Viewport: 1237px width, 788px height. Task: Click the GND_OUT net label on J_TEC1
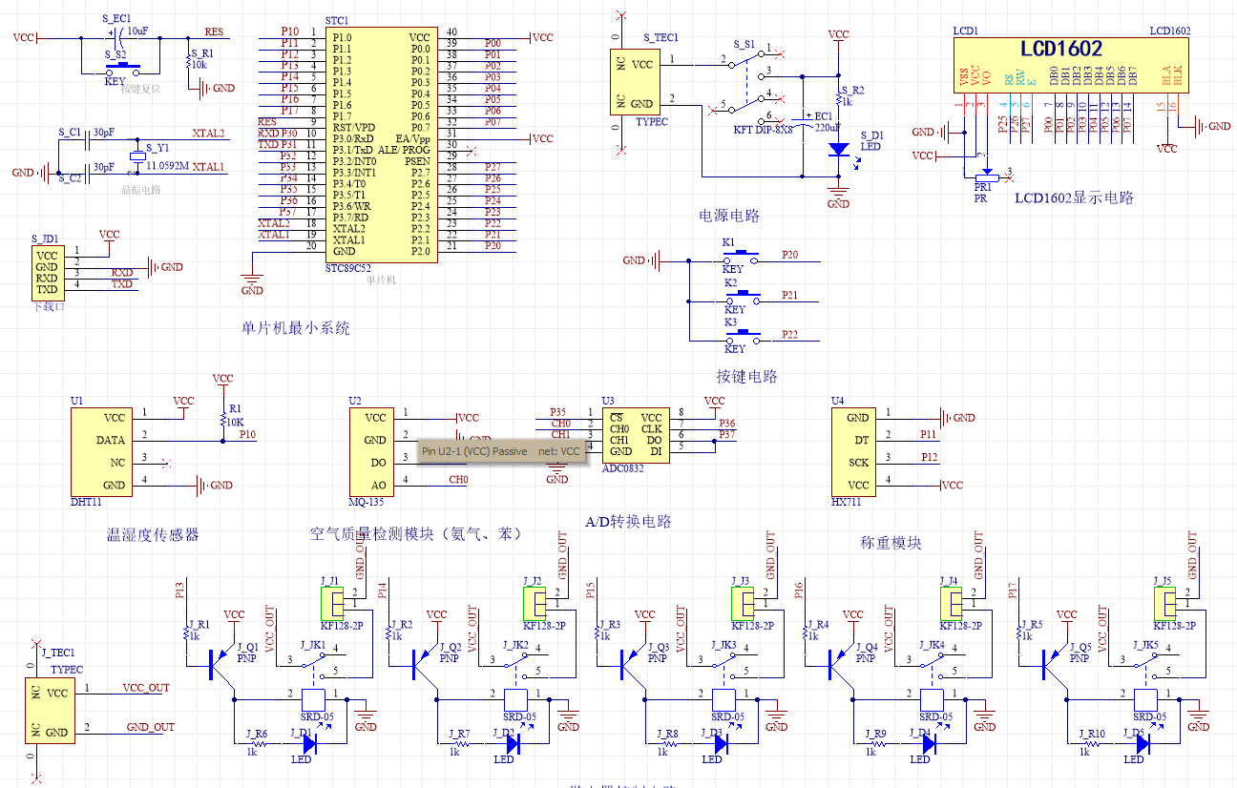click(x=151, y=727)
